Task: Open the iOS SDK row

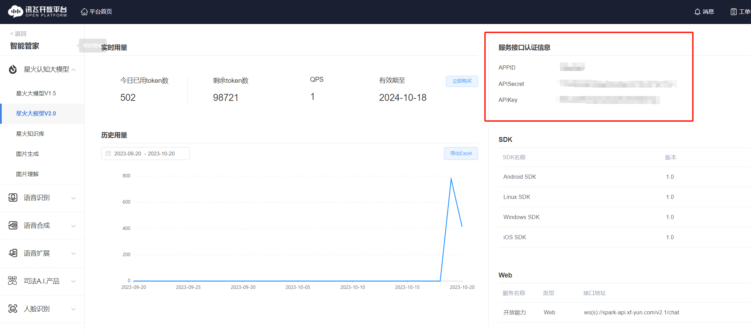Action: (625, 237)
